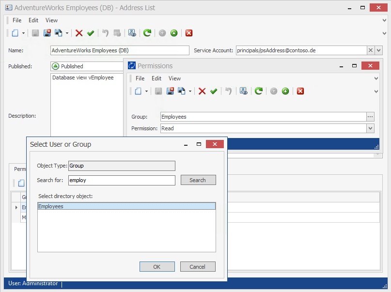The image size is (391, 292).
Task: Click the grey table/history icon in Address List toolbar
Action: coord(117,33)
